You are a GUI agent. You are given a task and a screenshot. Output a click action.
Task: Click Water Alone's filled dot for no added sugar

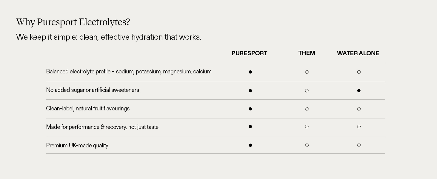pos(359,91)
